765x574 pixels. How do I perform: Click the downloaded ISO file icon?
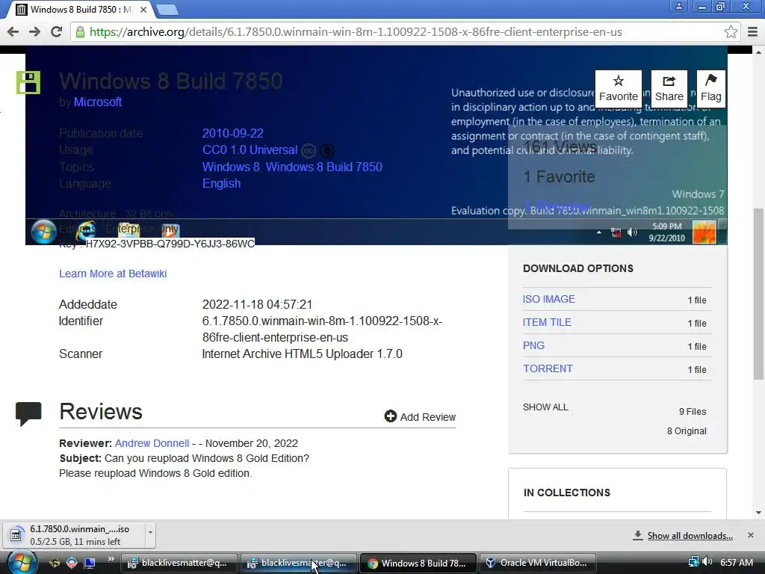[16, 535]
